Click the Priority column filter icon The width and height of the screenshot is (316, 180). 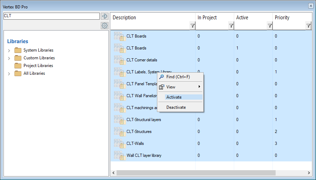(x=308, y=26)
